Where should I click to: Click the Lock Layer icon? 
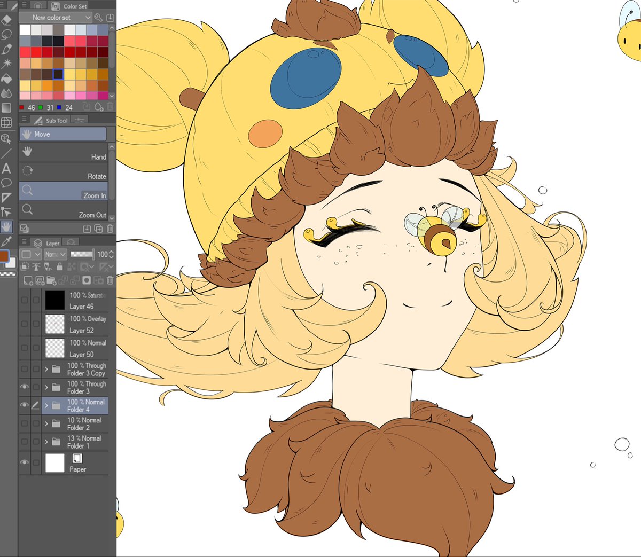pyautogui.click(x=59, y=267)
